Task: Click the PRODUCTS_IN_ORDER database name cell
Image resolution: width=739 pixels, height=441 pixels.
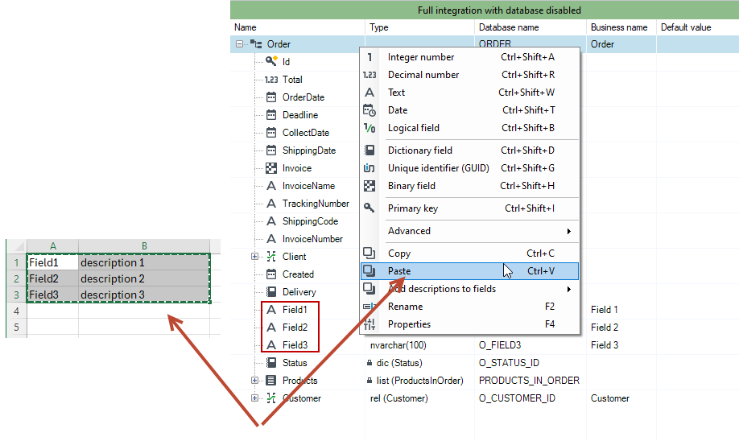Action: 531,380
